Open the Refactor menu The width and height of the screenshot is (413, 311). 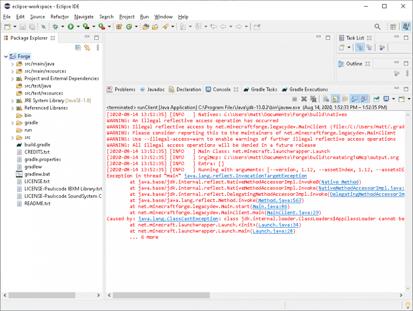60,17
